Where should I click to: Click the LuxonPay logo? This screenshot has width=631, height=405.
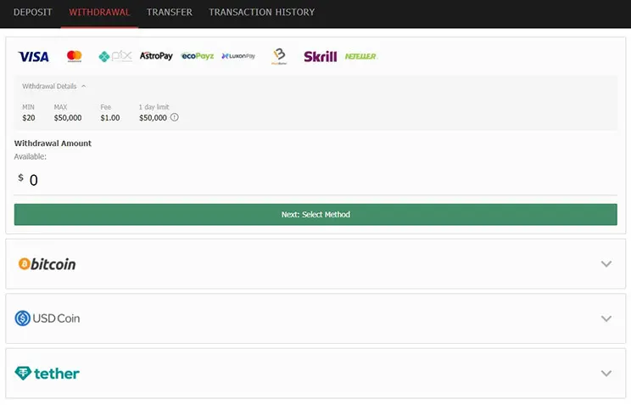[238, 56]
